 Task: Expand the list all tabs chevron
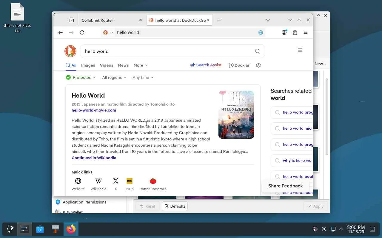268,20
